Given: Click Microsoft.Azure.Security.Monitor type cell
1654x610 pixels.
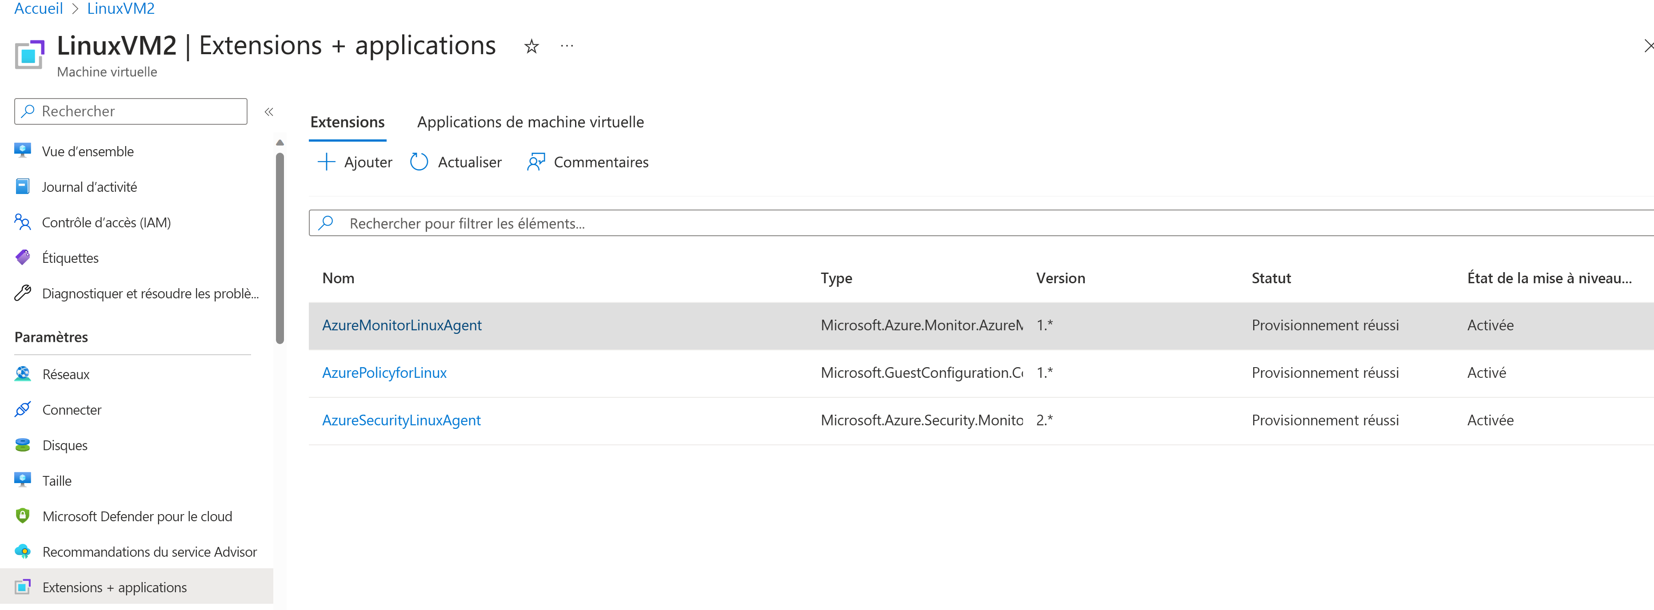Looking at the screenshot, I should click(921, 420).
